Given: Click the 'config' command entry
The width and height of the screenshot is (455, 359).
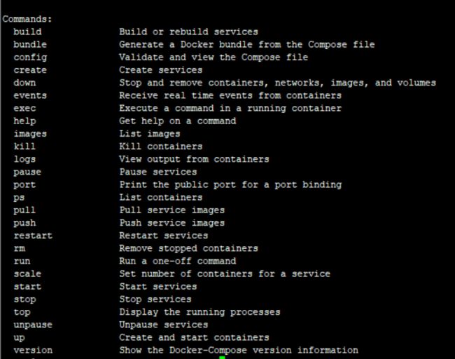Looking at the screenshot, I should pyautogui.click(x=30, y=57).
